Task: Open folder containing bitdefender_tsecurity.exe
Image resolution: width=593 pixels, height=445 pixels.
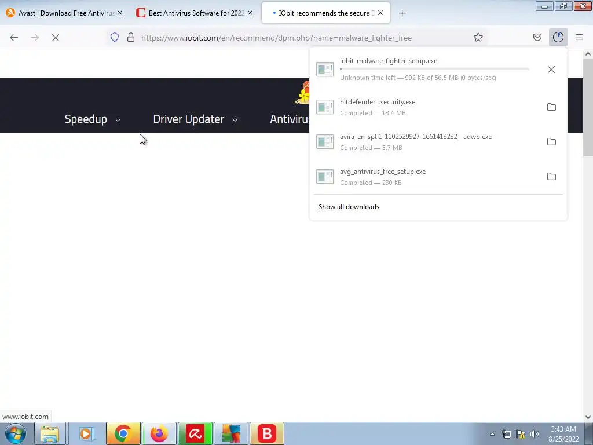Action: [551, 107]
